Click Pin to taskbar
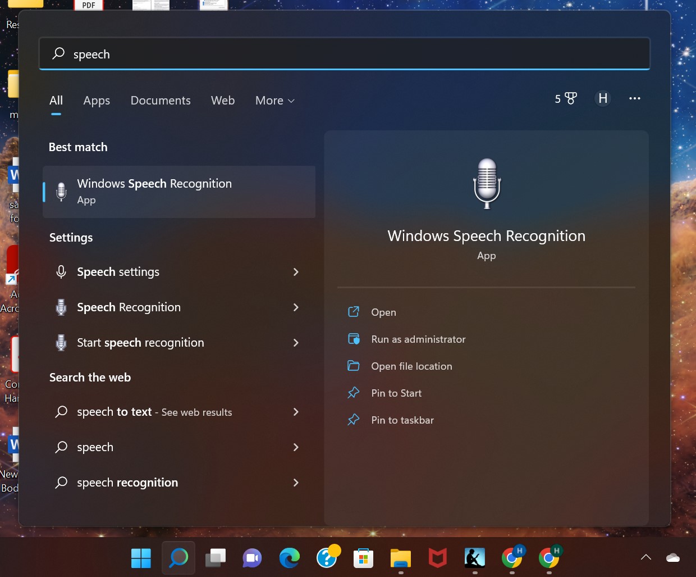 [402, 420]
